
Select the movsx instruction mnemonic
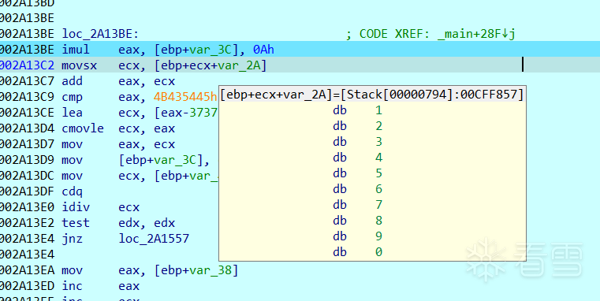[79, 65]
